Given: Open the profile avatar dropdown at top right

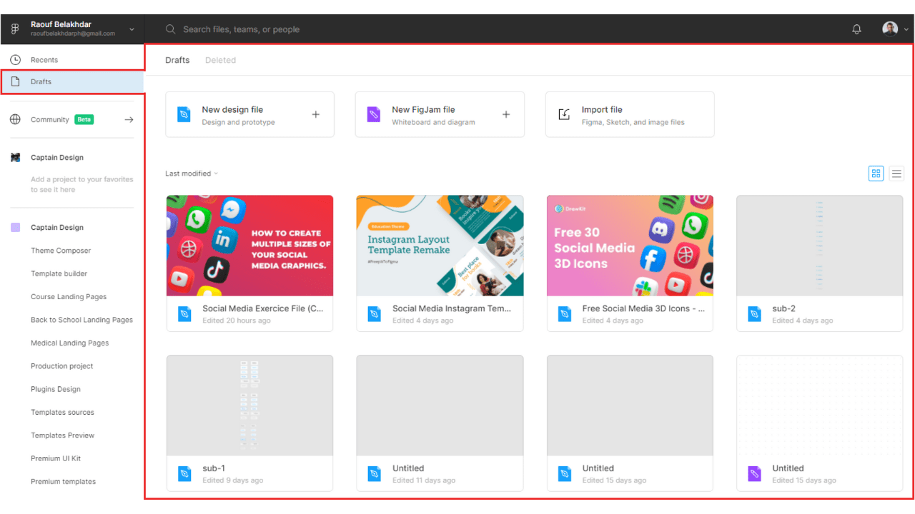Looking at the screenshot, I should (x=889, y=29).
